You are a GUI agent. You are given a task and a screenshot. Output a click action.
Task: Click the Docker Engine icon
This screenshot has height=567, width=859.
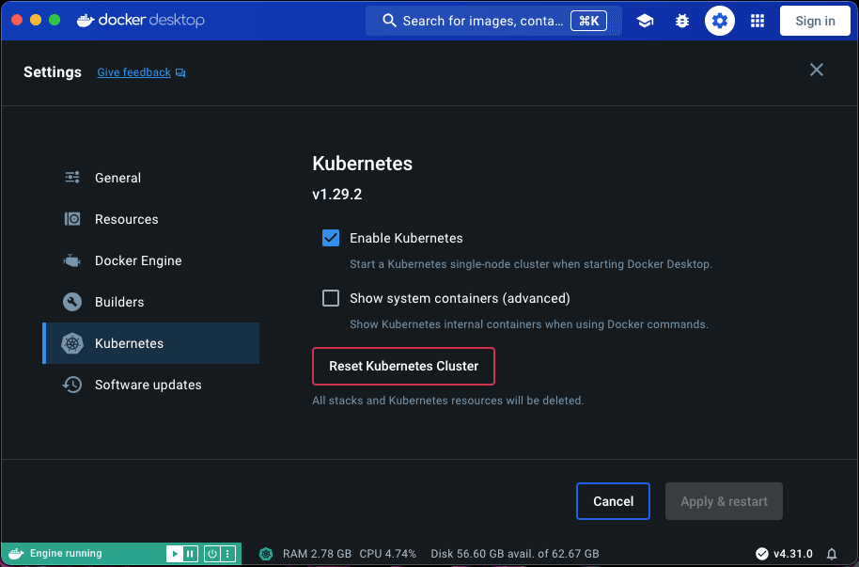72,260
